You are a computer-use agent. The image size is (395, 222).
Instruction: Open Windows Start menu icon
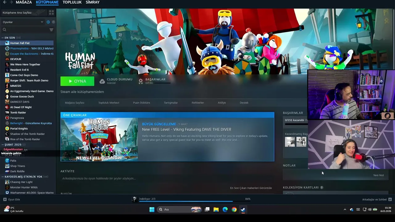[x=152, y=210]
